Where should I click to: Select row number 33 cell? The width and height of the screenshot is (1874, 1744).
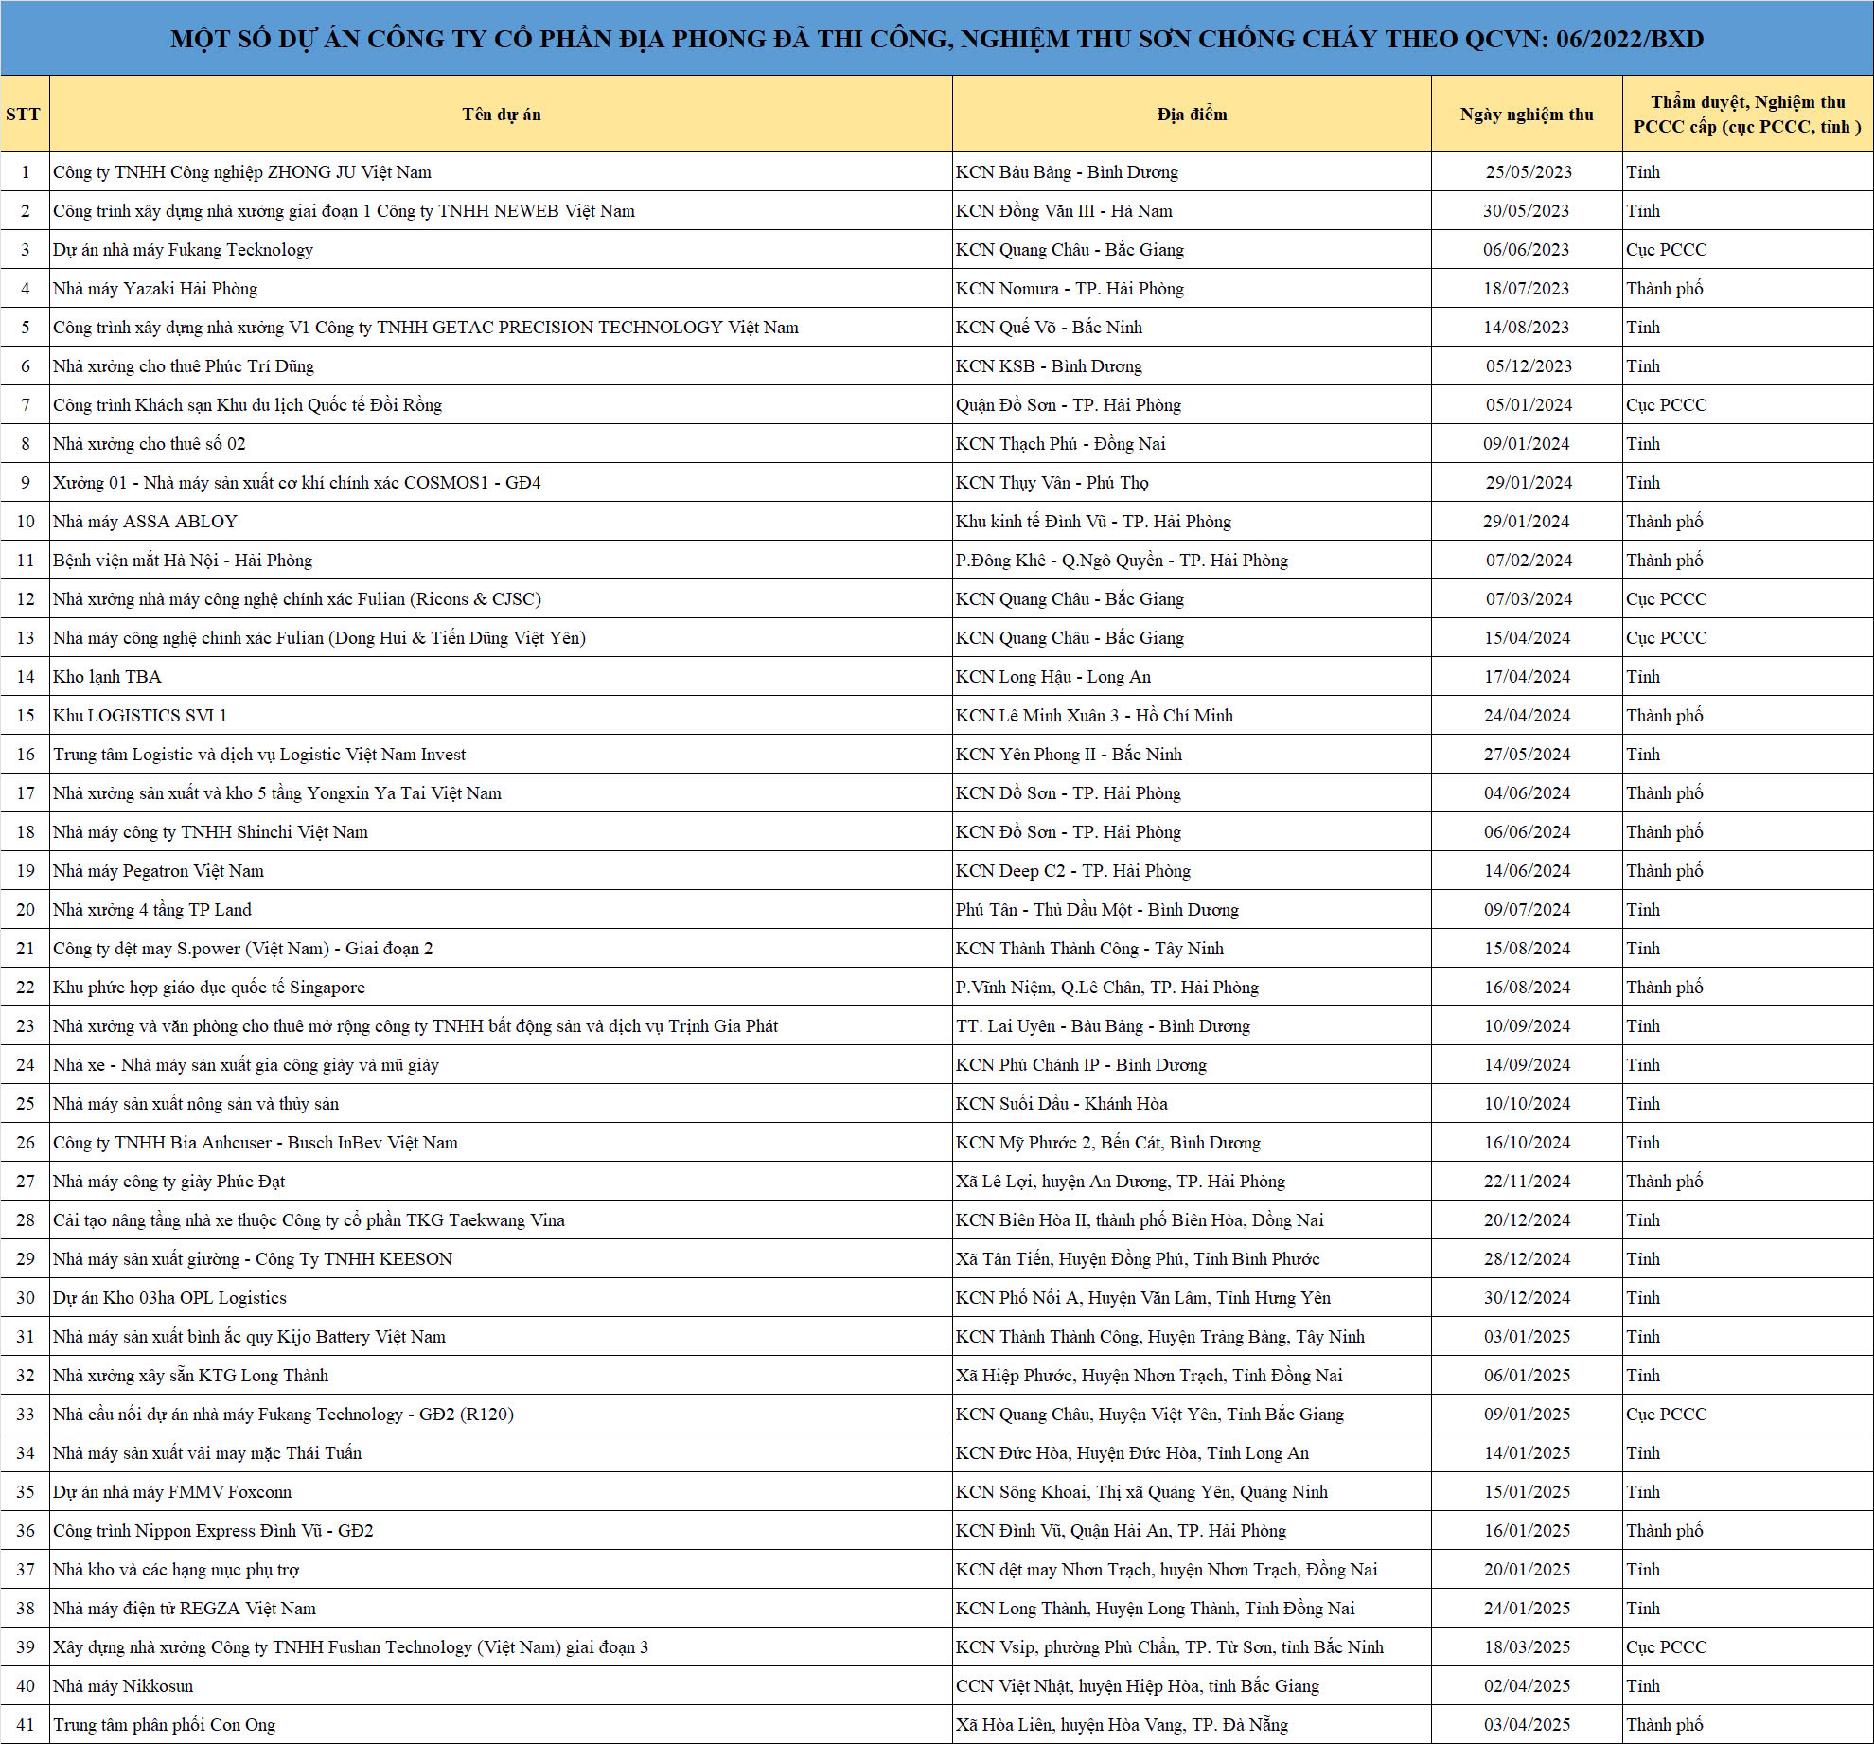(x=26, y=1415)
